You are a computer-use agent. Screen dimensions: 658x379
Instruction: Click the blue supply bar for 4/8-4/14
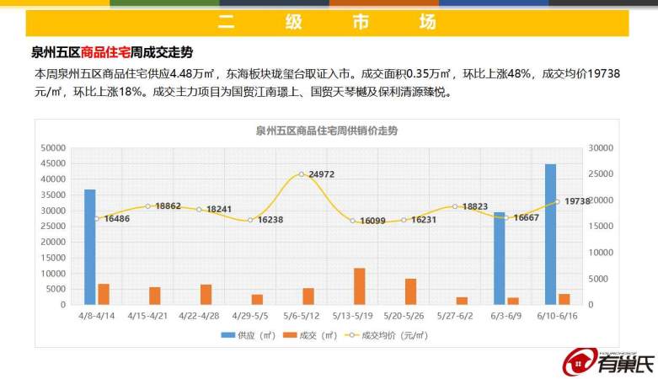[x=90, y=247]
